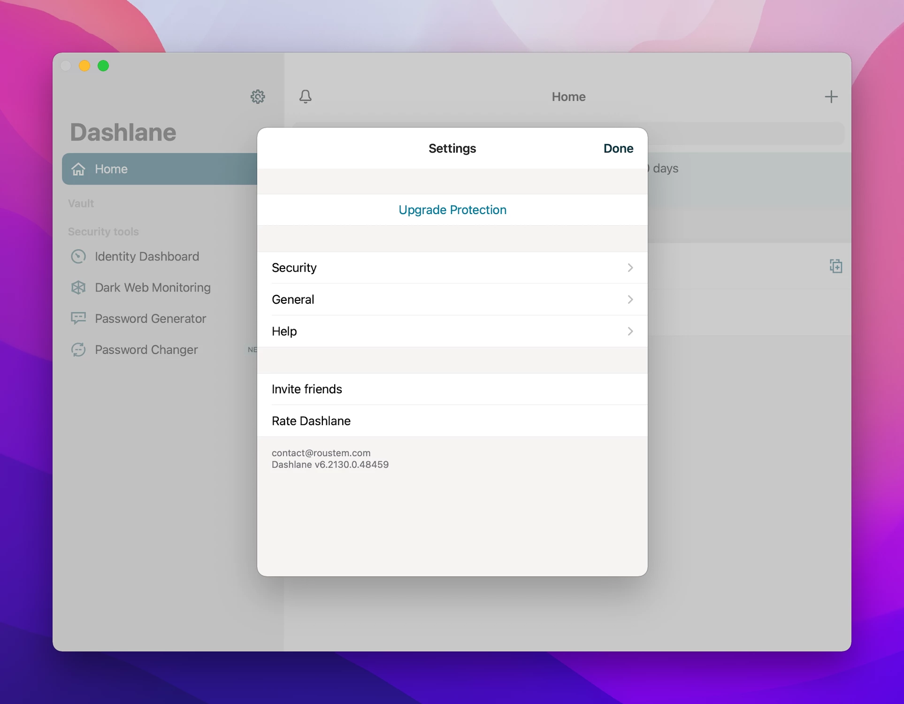
Task: Close Settings with the Done button
Action: click(x=618, y=148)
